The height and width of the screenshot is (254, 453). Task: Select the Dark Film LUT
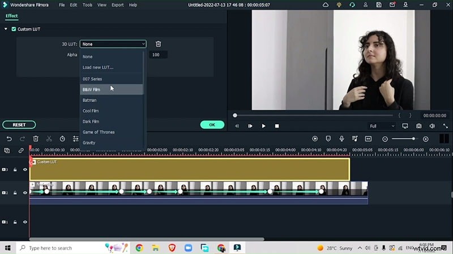[111, 121]
